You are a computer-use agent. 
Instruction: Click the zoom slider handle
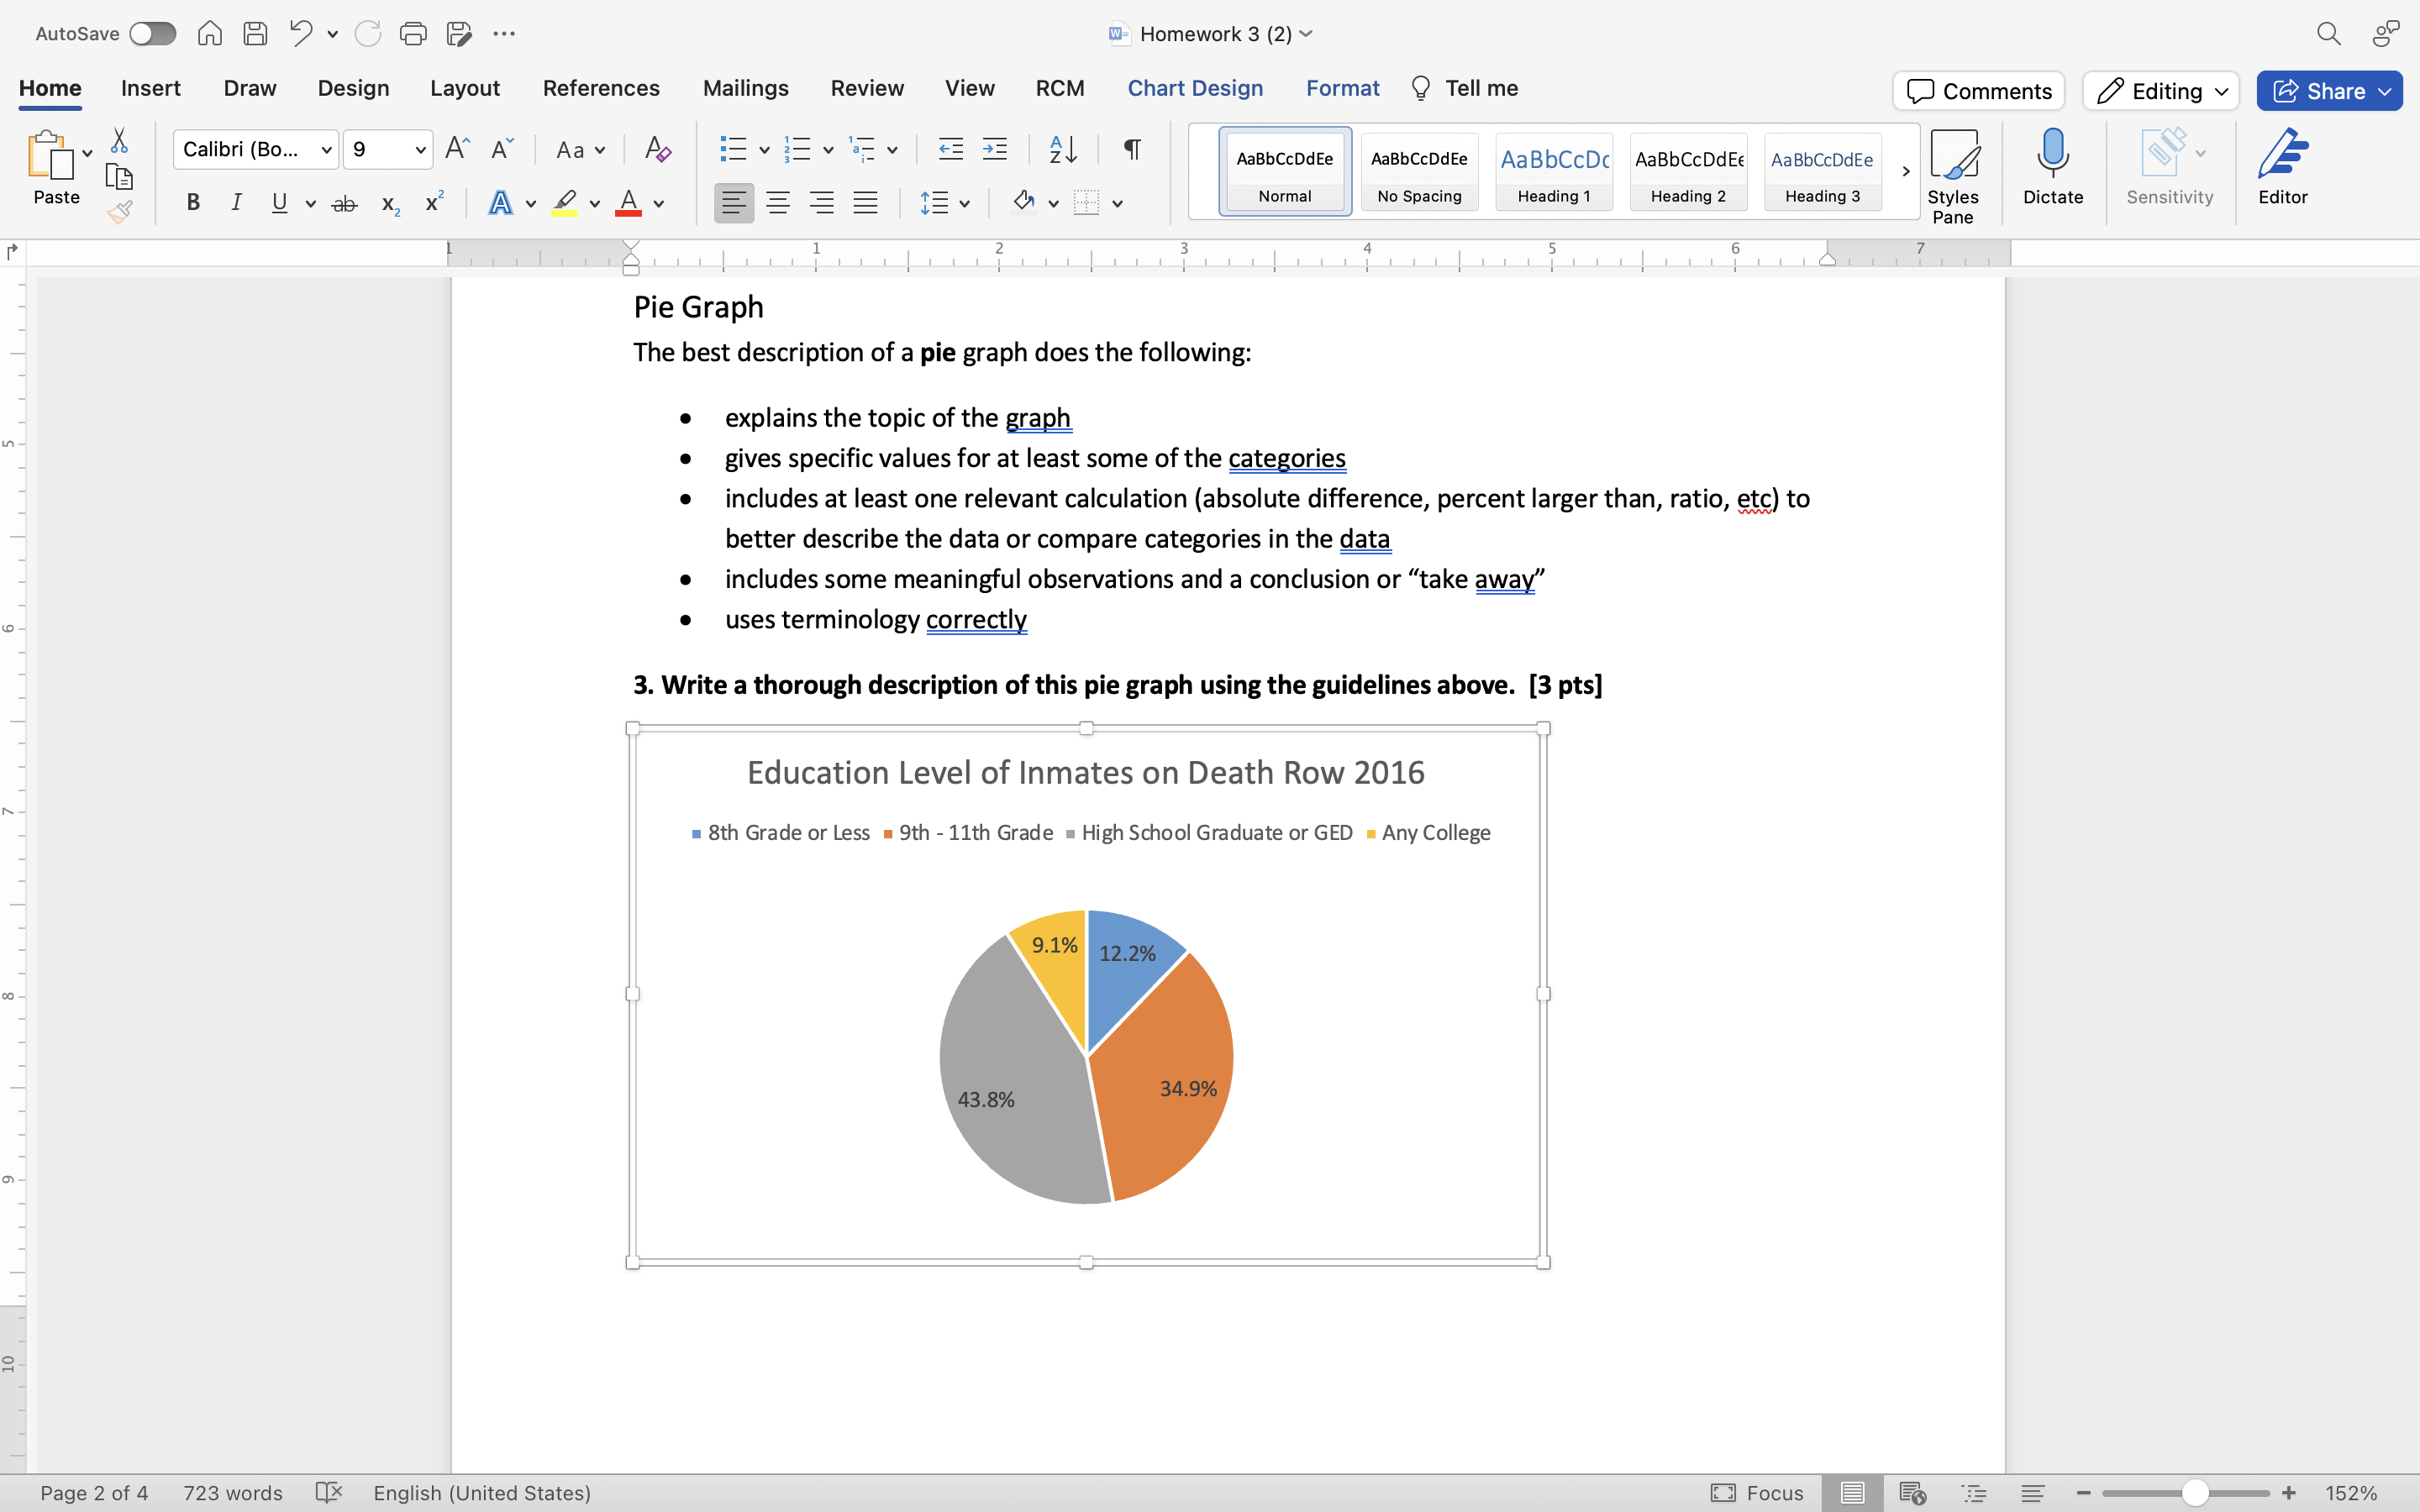(x=2194, y=1493)
